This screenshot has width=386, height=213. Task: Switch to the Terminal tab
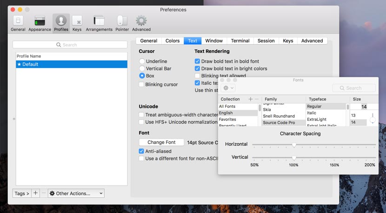[x=240, y=40]
